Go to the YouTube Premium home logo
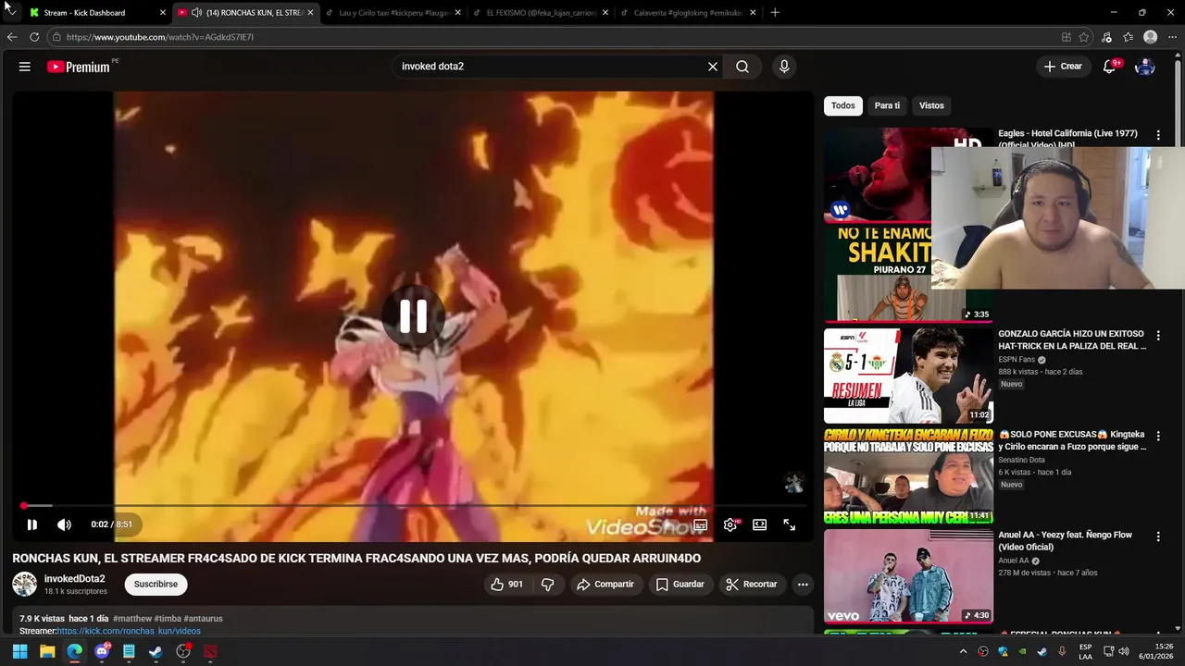The image size is (1185, 666). (79, 67)
